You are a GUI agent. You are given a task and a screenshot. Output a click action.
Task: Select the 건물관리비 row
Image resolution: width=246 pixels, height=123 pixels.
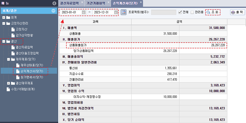coord(143,80)
